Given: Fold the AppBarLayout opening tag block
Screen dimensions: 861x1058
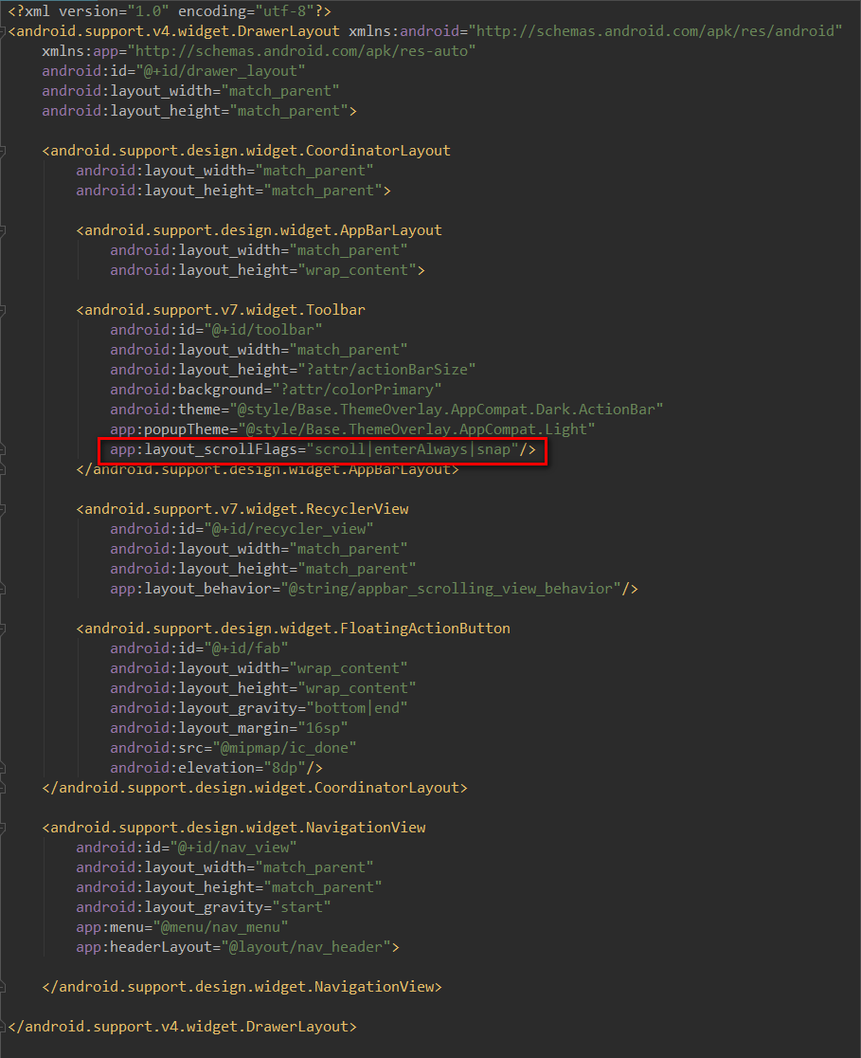Looking at the screenshot, I should pyautogui.click(x=3, y=230).
